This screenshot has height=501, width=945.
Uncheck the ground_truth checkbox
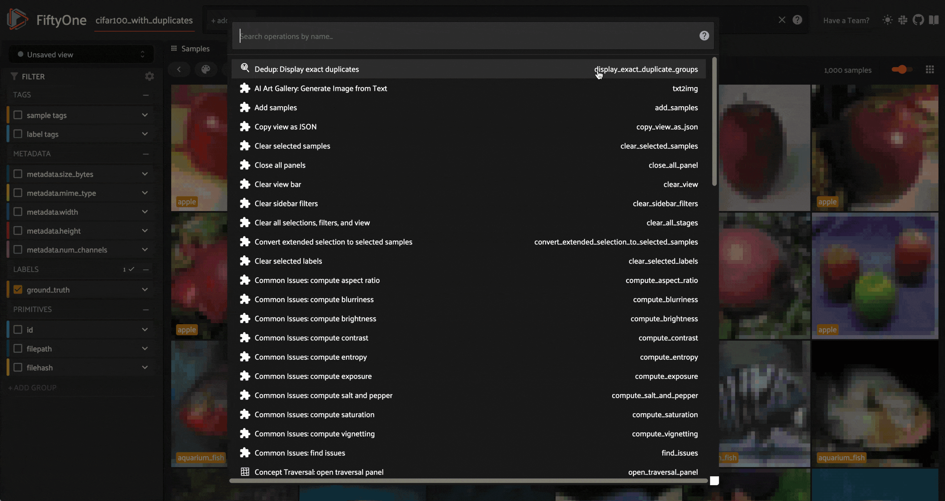tap(17, 290)
